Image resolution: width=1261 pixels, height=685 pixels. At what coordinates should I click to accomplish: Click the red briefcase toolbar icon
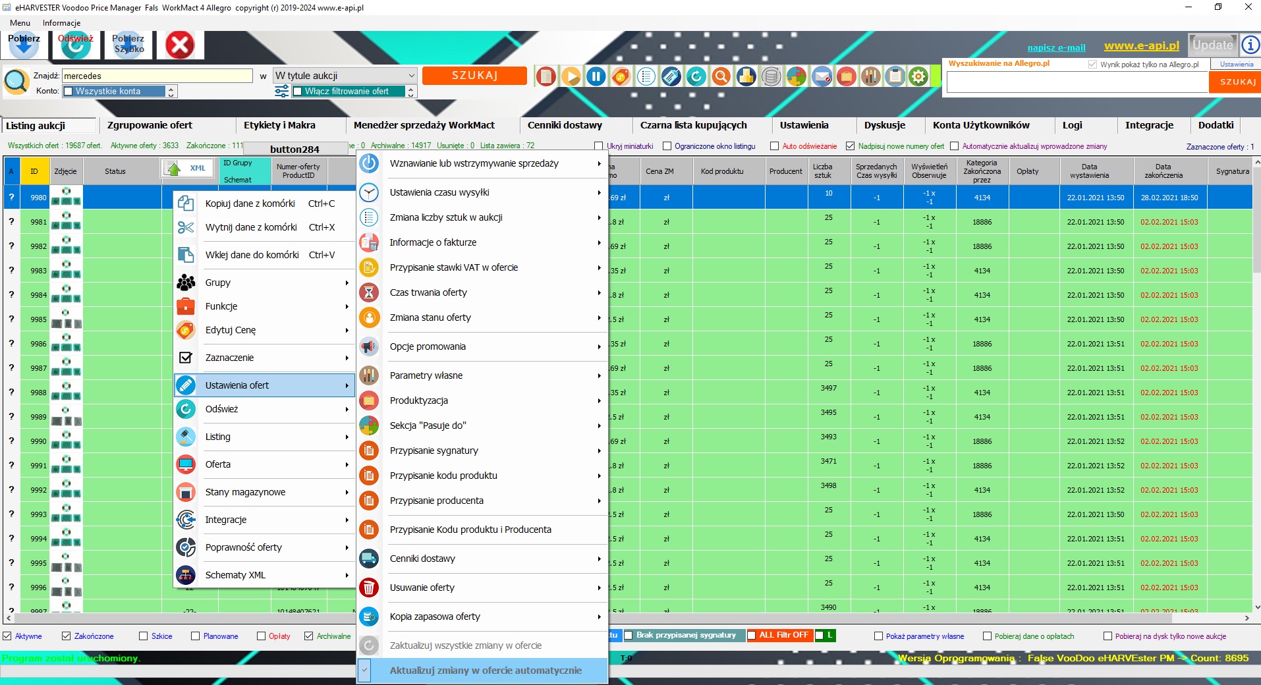pyautogui.click(x=847, y=76)
